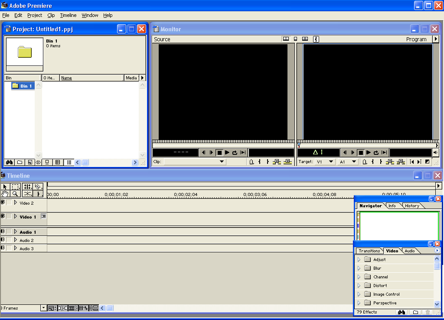Viewport: 444px width, 320px height.
Task: Loop playback in the Source monitor
Action: [235, 153]
